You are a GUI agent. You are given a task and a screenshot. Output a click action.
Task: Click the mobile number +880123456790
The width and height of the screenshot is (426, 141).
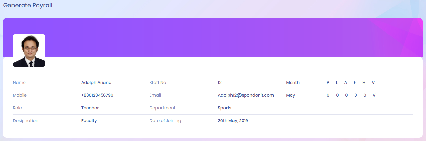(x=97, y=95)
